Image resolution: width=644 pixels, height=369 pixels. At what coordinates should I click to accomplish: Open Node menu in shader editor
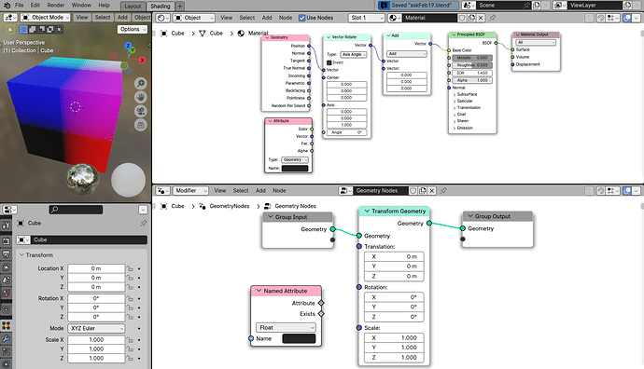(x=286, y=18)
